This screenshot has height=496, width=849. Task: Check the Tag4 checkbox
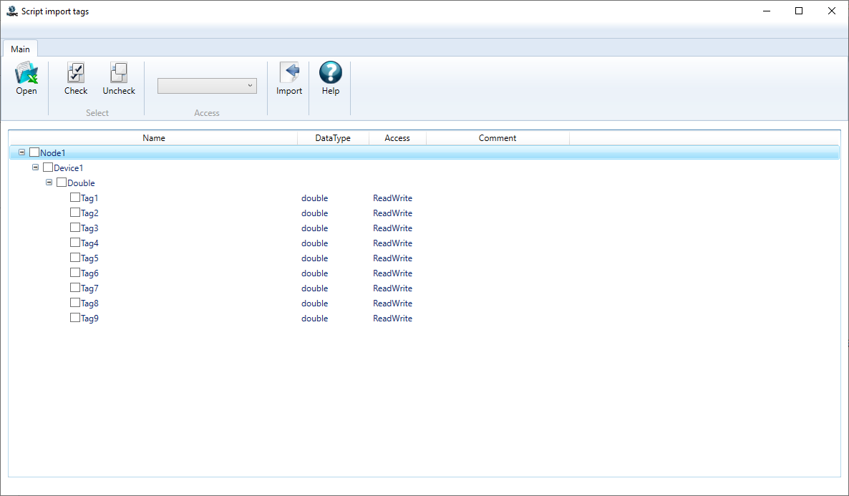pyautogui.click(x=74, y=243)
